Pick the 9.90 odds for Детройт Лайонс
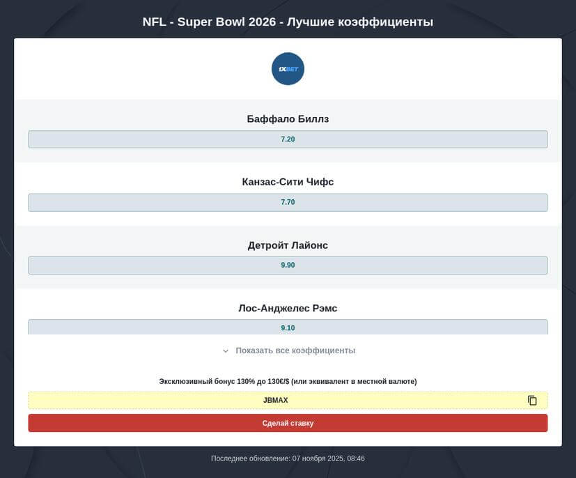Screen dimensions: 576x478 [x=288, y=265]
